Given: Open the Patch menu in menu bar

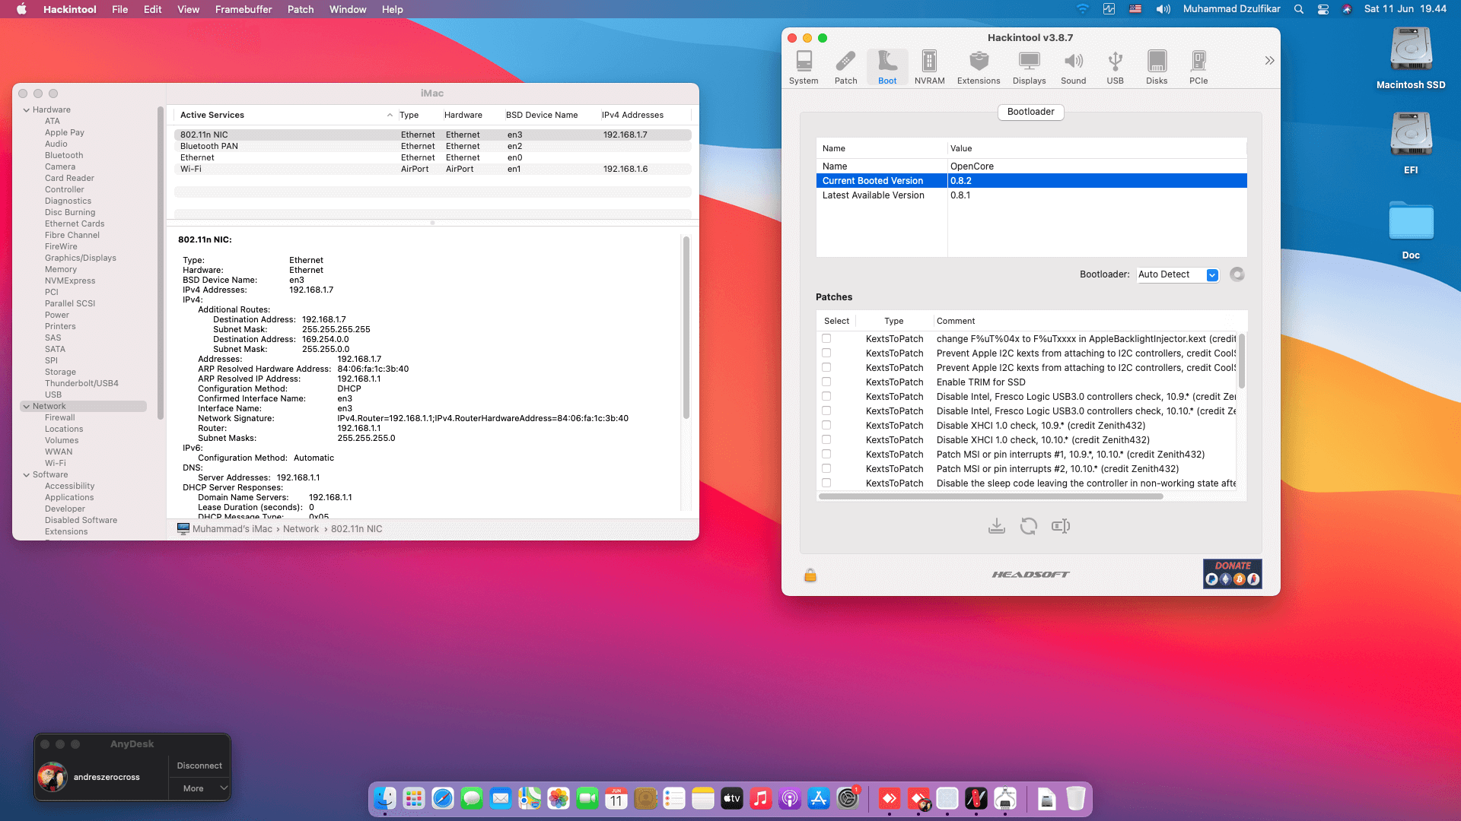Looking at the screenshot, I should coord(300,9).
